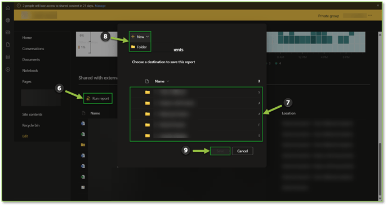Open the news icon in the app bar
Viewport: 387px width, 206px height.
coord(8,32)
